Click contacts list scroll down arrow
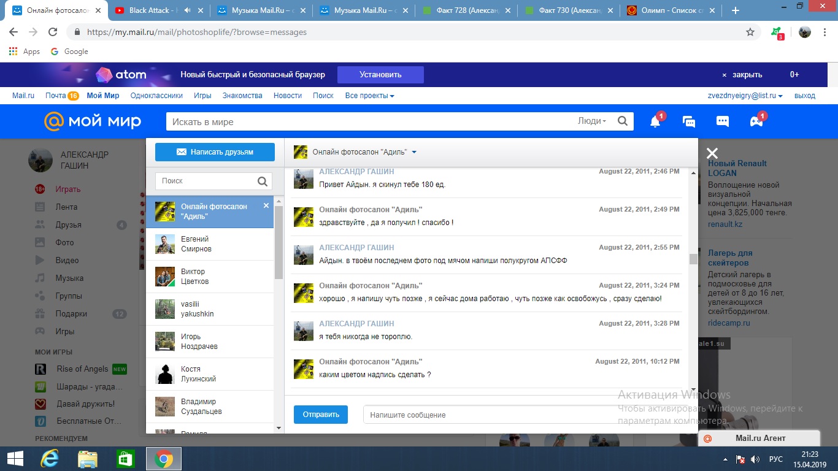This screenshot has width=838, height=471. click(279, 427)
